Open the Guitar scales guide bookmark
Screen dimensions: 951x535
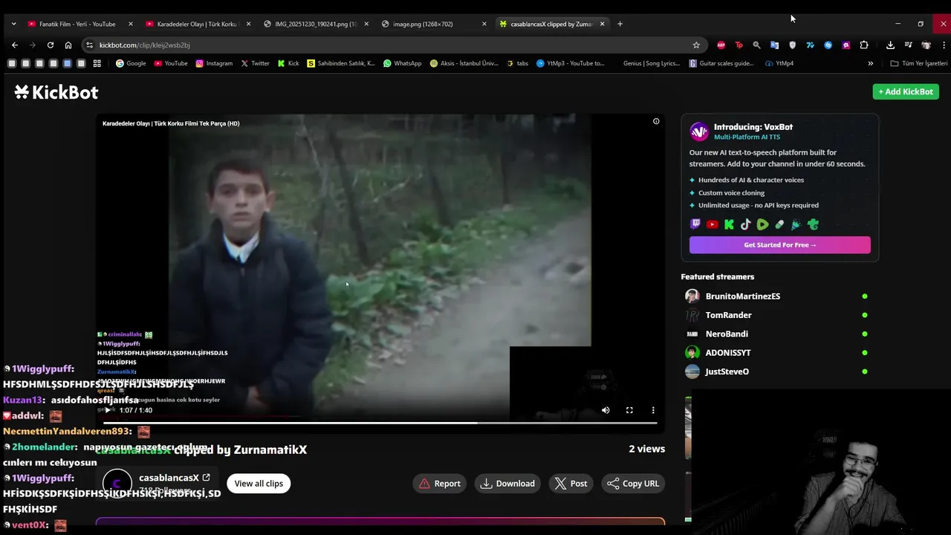point(721,63)
